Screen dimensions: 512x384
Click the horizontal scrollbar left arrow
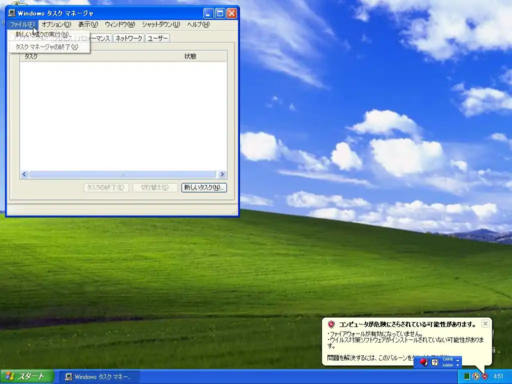coord(24,174)
